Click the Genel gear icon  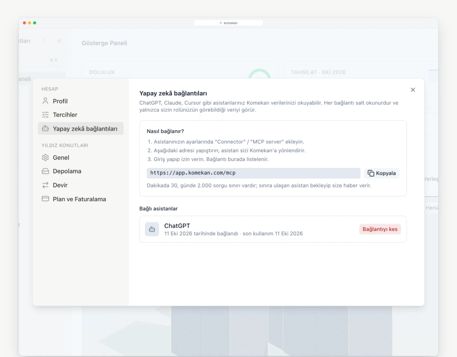pos(45,157)
